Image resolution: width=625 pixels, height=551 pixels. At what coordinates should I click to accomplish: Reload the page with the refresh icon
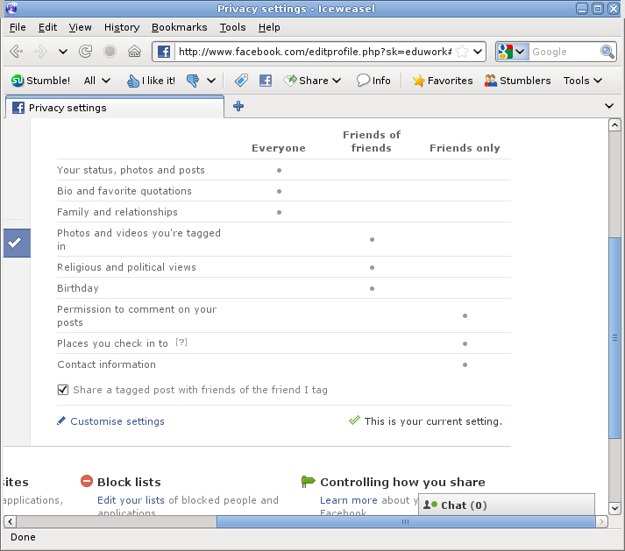pyautogui.click(x=86, y=52)
